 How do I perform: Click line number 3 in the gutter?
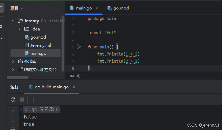(73, 33)
